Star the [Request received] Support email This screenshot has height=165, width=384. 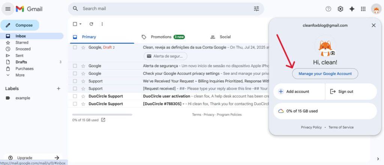click(x=83, y=89)
